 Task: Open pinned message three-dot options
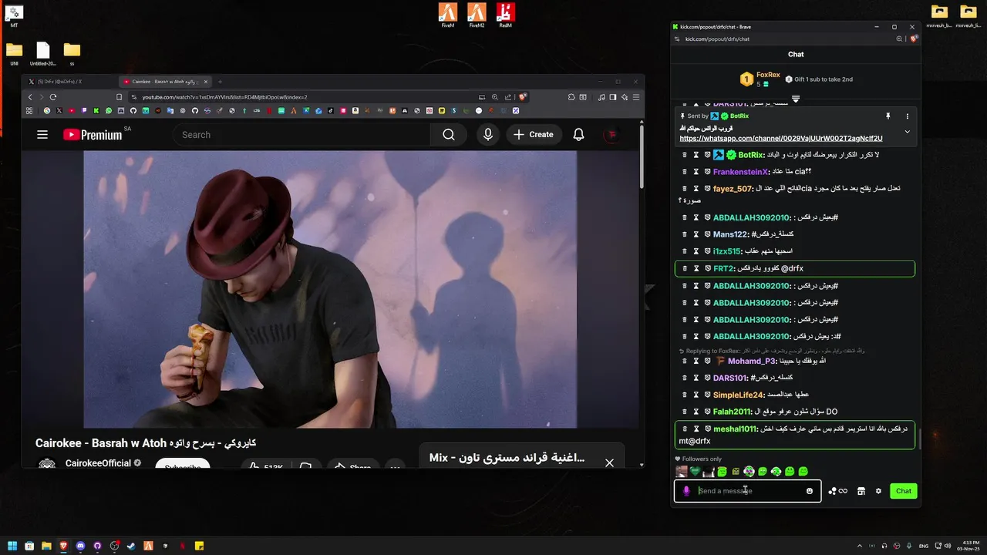pyautogui.click(x=907, y=116)
